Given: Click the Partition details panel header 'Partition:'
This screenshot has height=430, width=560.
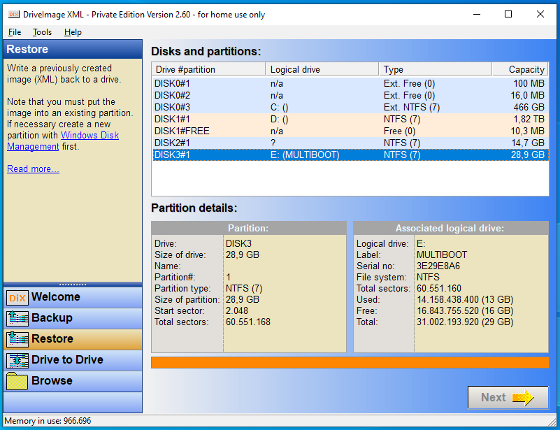Looking at the screenshot, I should pos(249,228).
